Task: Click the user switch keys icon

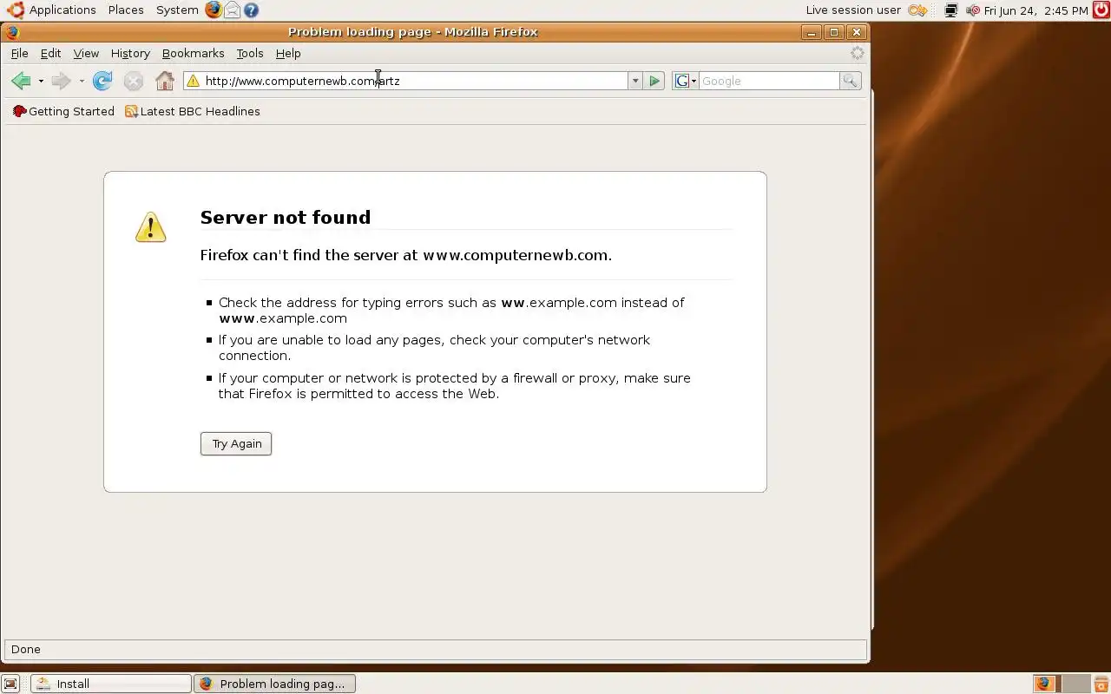Action: click(918, 10)
